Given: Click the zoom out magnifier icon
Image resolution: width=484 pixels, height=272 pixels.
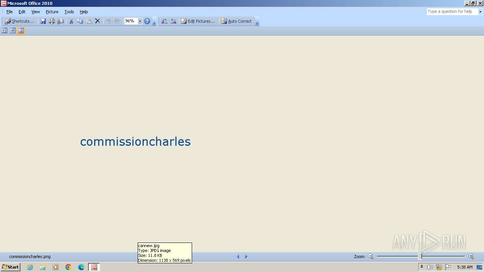Looking at the screenshot, I should point(371,257).
